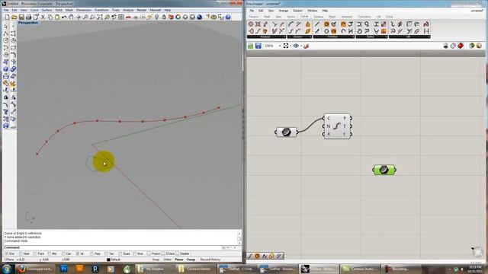488x274 pixels.
Task: Click the New file icon in Rhino toolbar
Action: pyautogui.click(x=7, y=17)
